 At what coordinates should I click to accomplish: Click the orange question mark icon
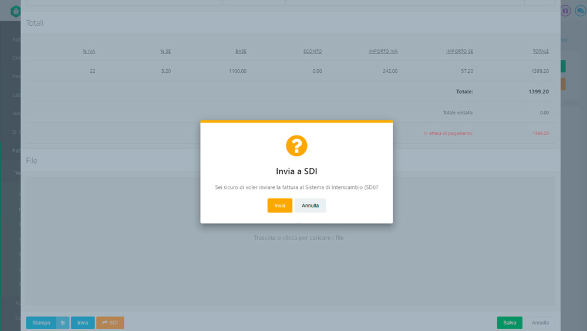[296, 146]
